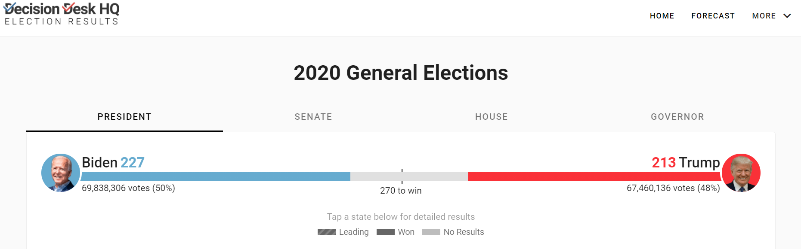Click the light gray No Results swatch
Image resolution: width=801 pixels, height=249 pixels.
(431, 232)
